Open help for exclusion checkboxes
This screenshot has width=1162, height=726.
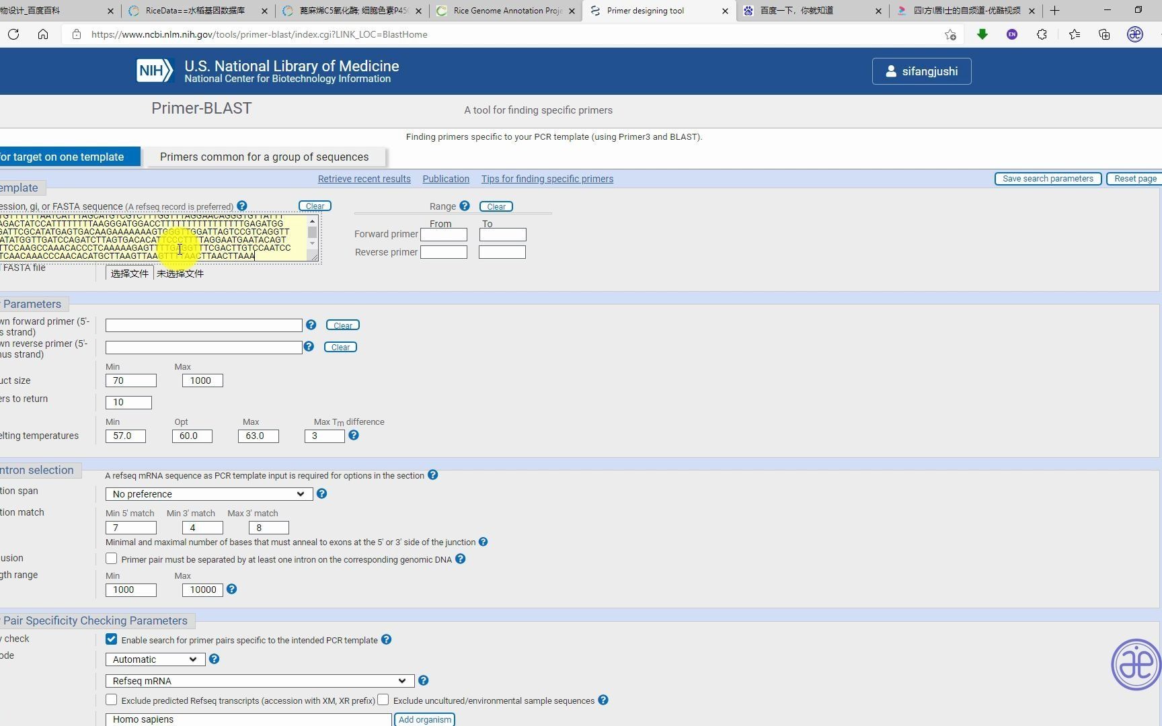tap(603, 700)
